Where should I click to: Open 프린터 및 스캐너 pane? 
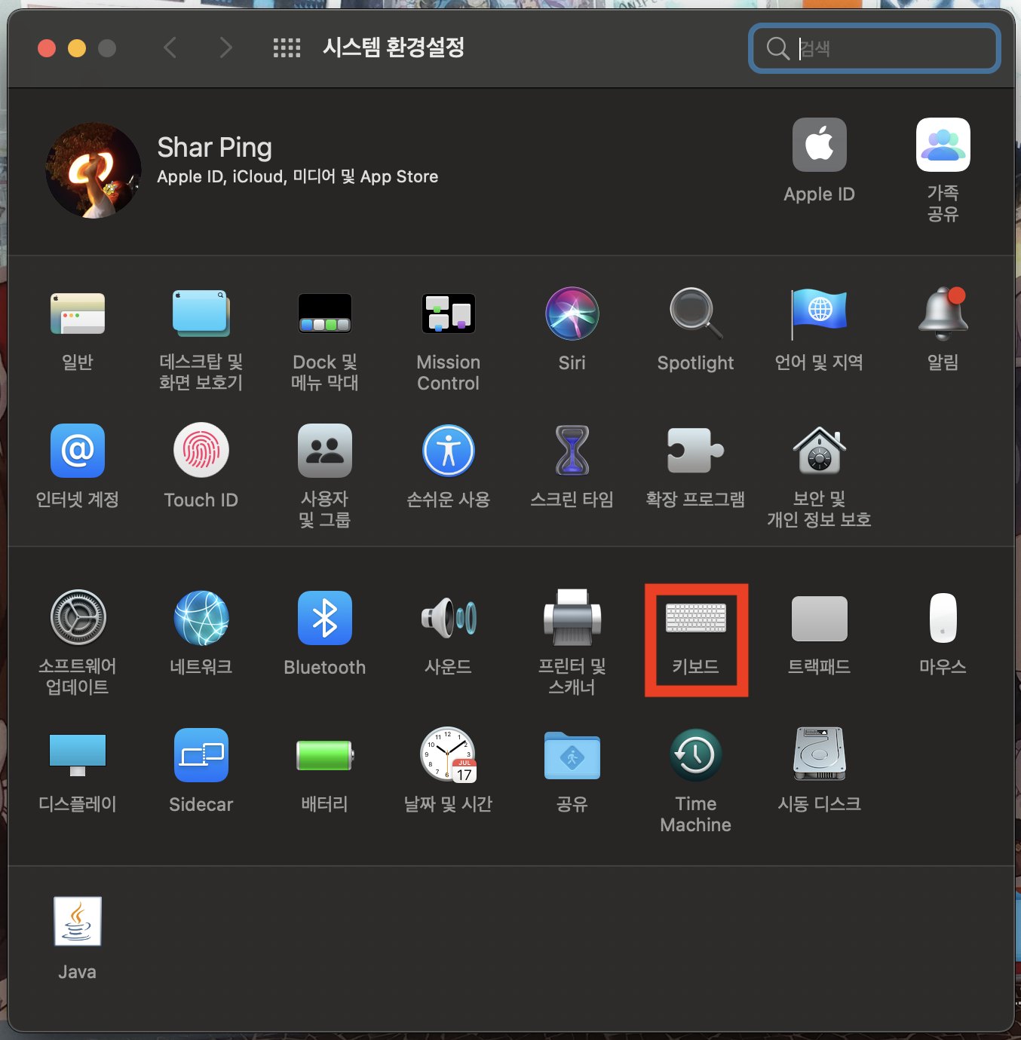(572, 618)
